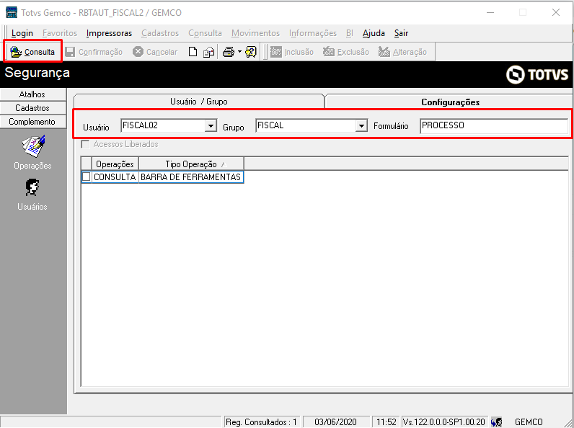Expand the Grupo dropdown arrow

coord(361,126)
